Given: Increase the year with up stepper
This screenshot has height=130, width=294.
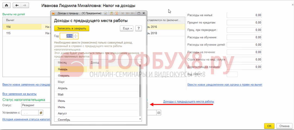Looking at the screenshot, I should 76,35.
